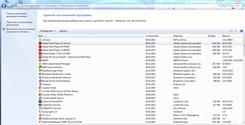
Task: Click Программы breadcrumb in address bar
Action: pos(51,6)
